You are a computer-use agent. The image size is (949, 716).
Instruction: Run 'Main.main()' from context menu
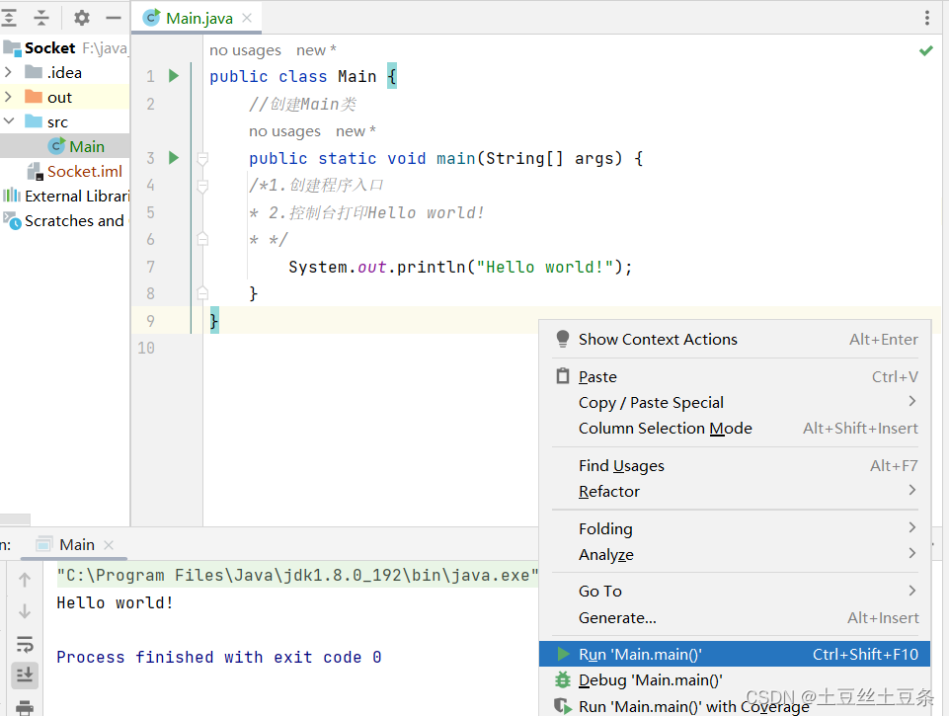click(734, 654)
